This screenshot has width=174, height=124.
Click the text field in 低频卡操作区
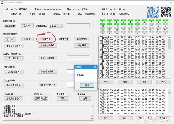78,26
